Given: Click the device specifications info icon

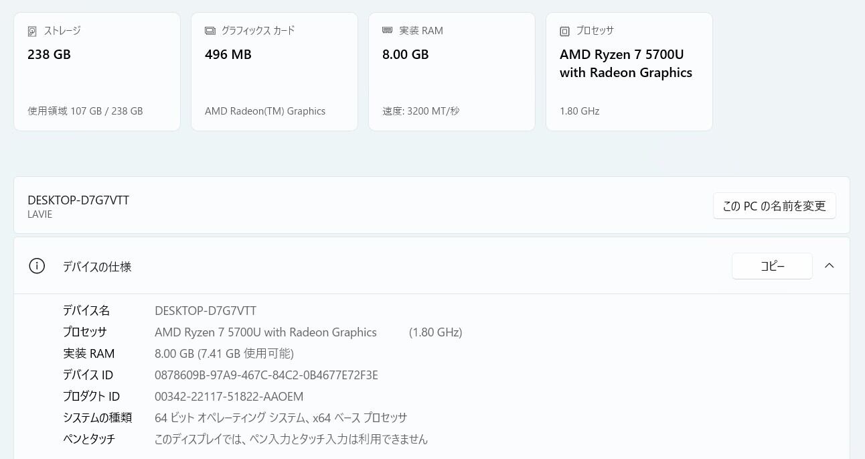Looking at the screenshot, I should (x=37, y=266).
